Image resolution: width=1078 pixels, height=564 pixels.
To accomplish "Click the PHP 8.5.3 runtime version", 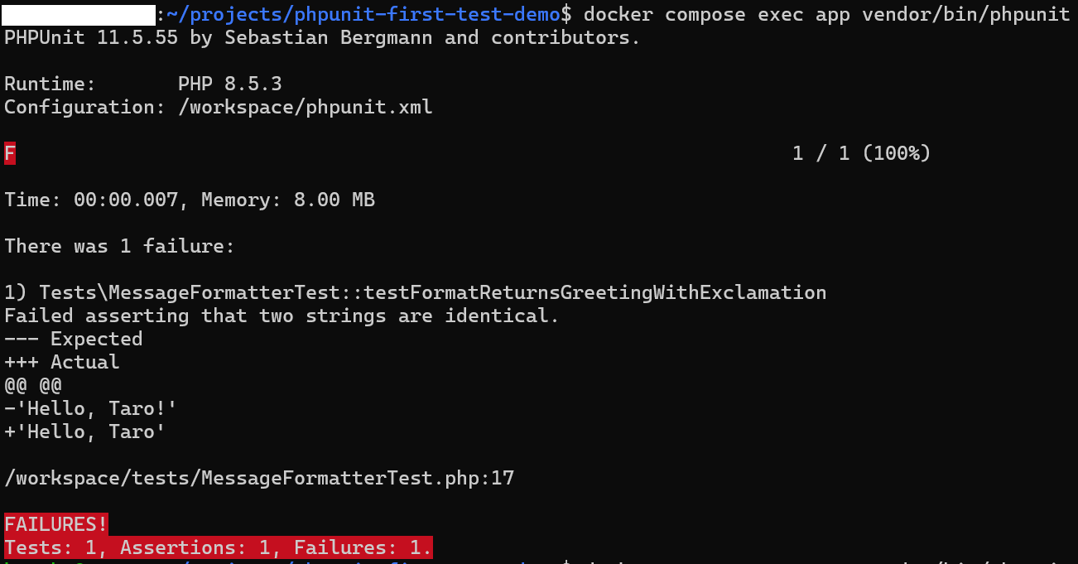I will pos(229,84).
